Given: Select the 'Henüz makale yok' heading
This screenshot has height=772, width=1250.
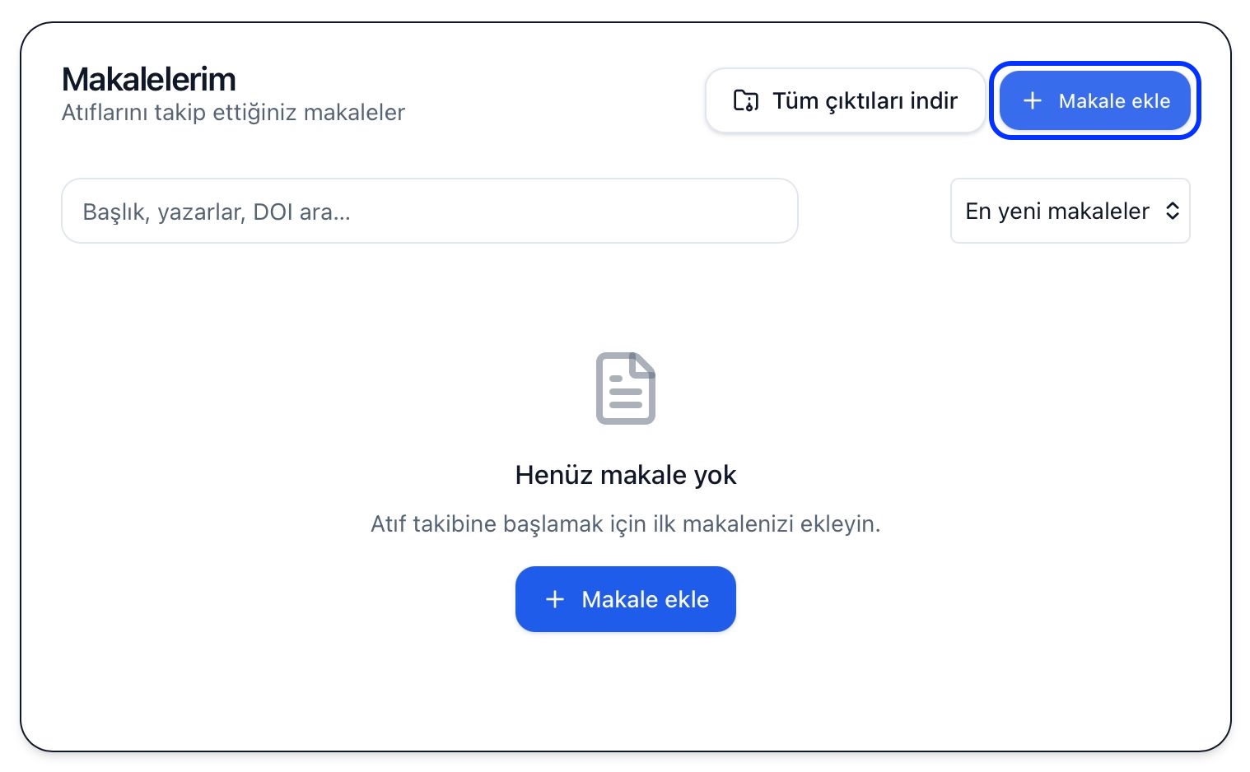Looking at the screenshot, I should click(x=625, y=475).
